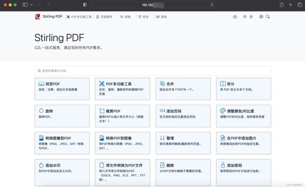Go forward with Safari forward arrow
The image size is (305, 187).
click(48, 5)
